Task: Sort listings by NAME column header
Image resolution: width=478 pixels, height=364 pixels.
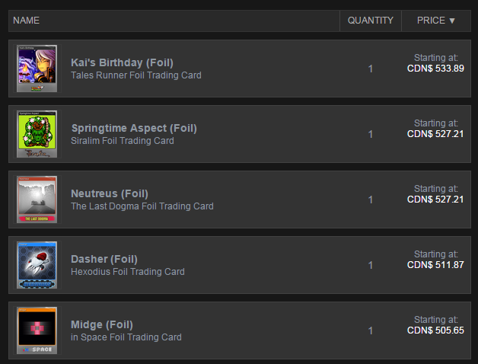Action: 26,21
